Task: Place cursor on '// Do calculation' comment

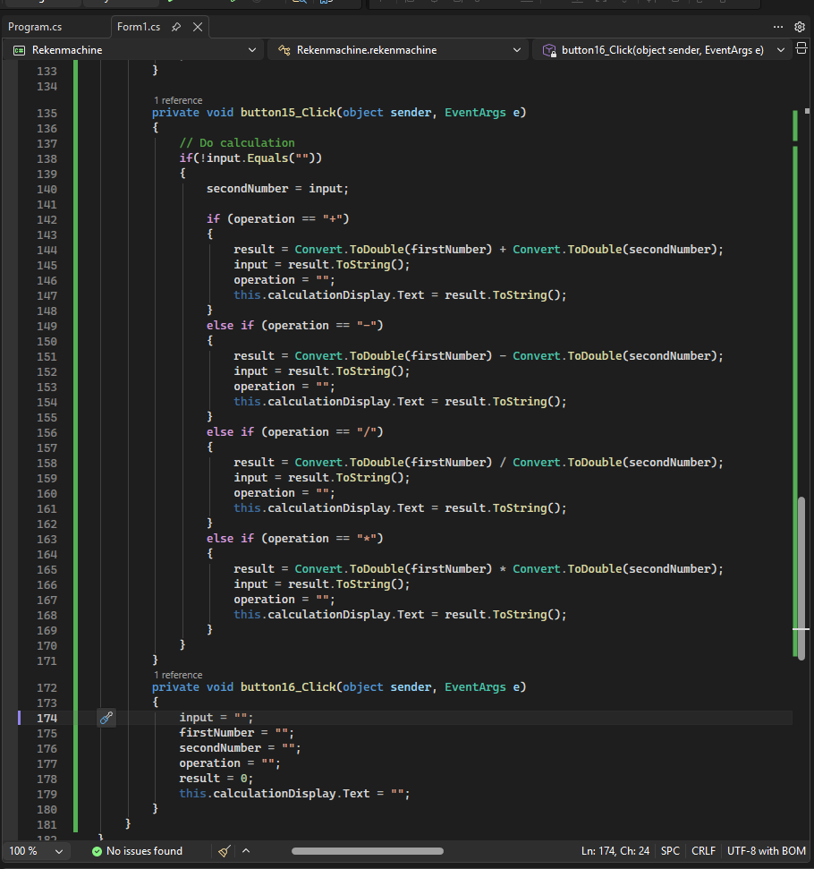Action: (237, 143)
